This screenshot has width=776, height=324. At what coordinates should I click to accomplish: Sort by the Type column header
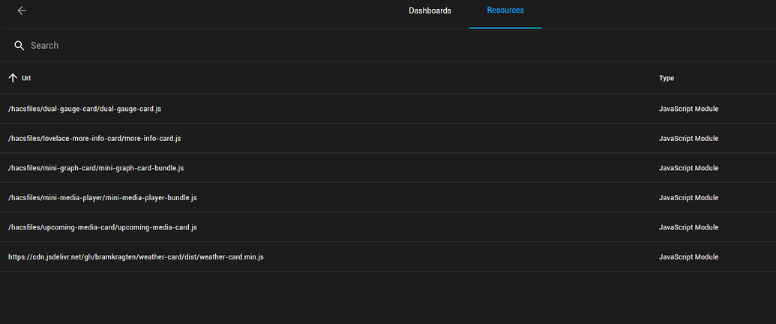click(x=667, y=78)
